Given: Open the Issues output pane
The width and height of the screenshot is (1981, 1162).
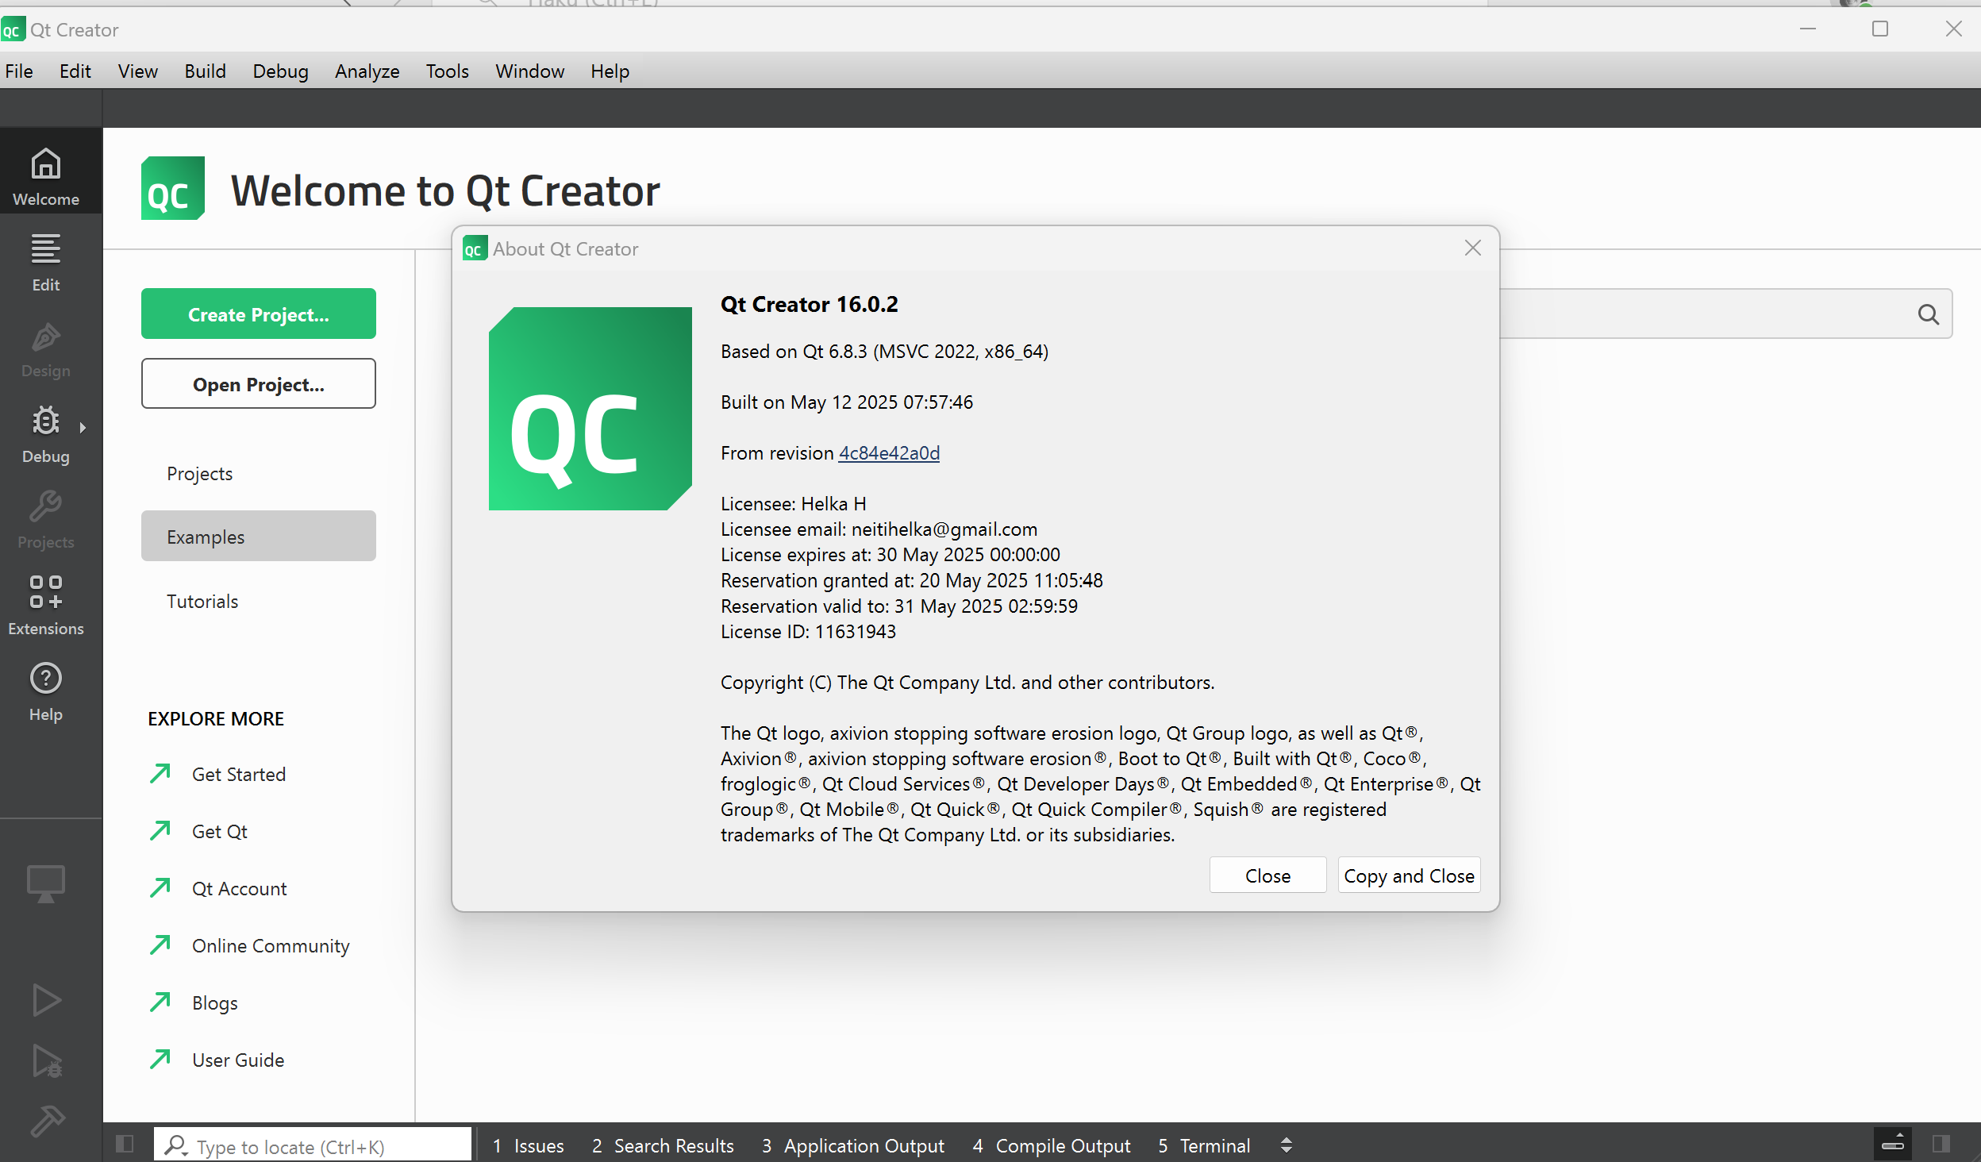Looking at the screenshot, I should [529, 1145].
